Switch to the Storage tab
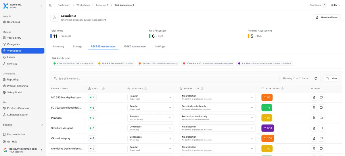 point(77,47)
